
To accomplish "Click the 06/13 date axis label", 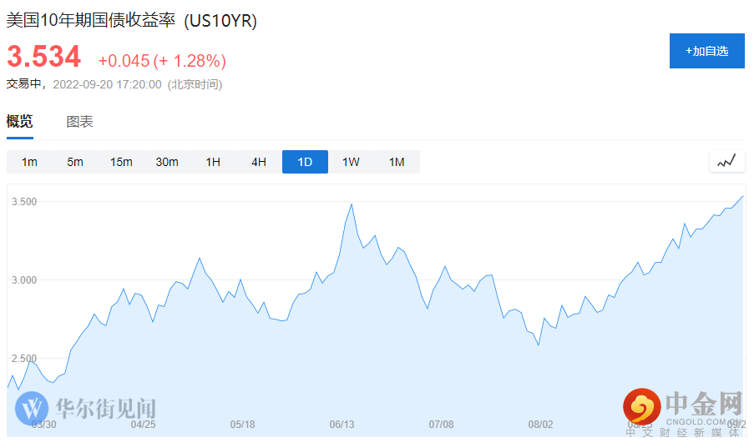I will [x=342, y=425].
